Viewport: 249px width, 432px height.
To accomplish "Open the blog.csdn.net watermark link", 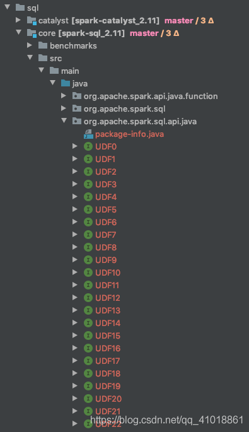I will point(166,420).
